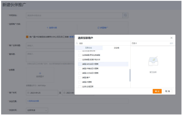Open the calendar icon for start date 2023-09-25
This screenshot has height=115, width=182.
coord(28,93)
